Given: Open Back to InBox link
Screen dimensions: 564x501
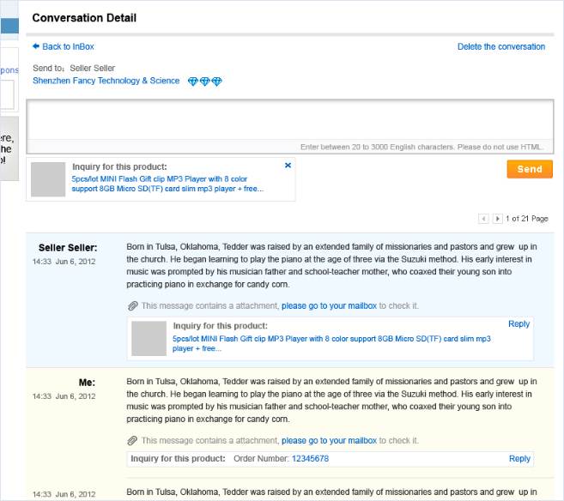Looking at the screenshot, I should 68,46.
